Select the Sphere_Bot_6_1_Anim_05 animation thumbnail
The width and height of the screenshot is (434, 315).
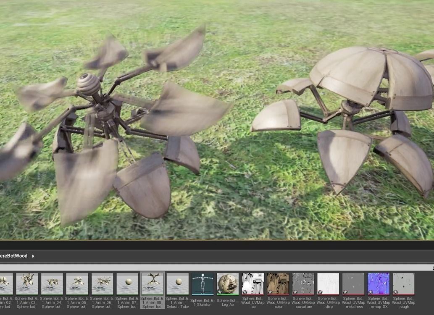coord(77,284)
